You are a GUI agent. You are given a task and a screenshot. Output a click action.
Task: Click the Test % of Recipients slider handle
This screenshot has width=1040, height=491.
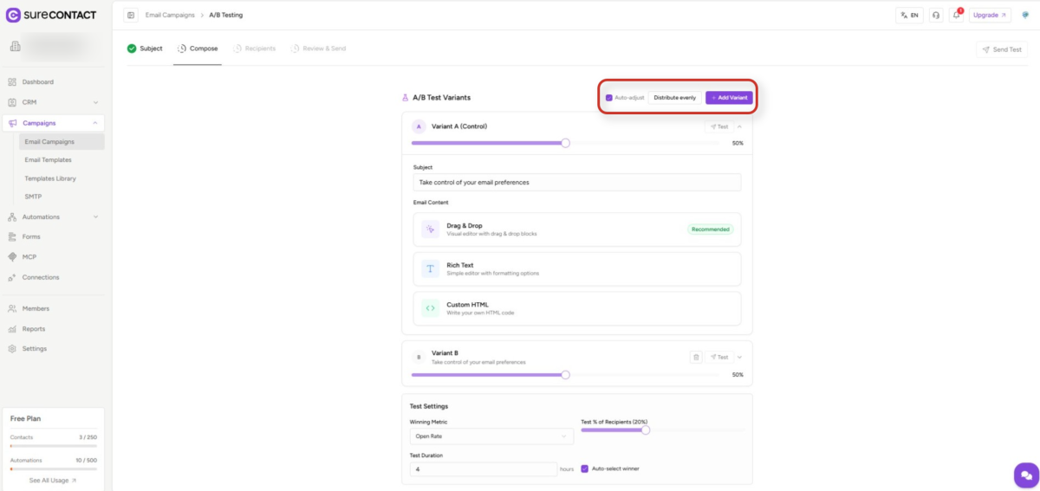pos(645,430)
